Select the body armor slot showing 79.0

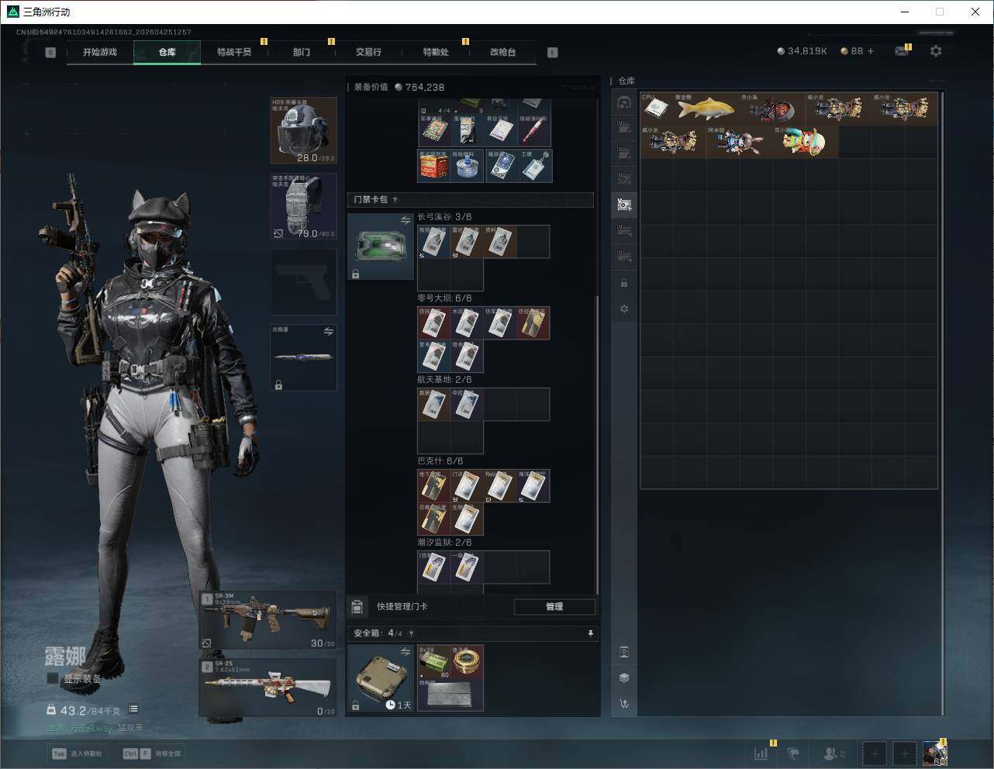coord(303,206)
